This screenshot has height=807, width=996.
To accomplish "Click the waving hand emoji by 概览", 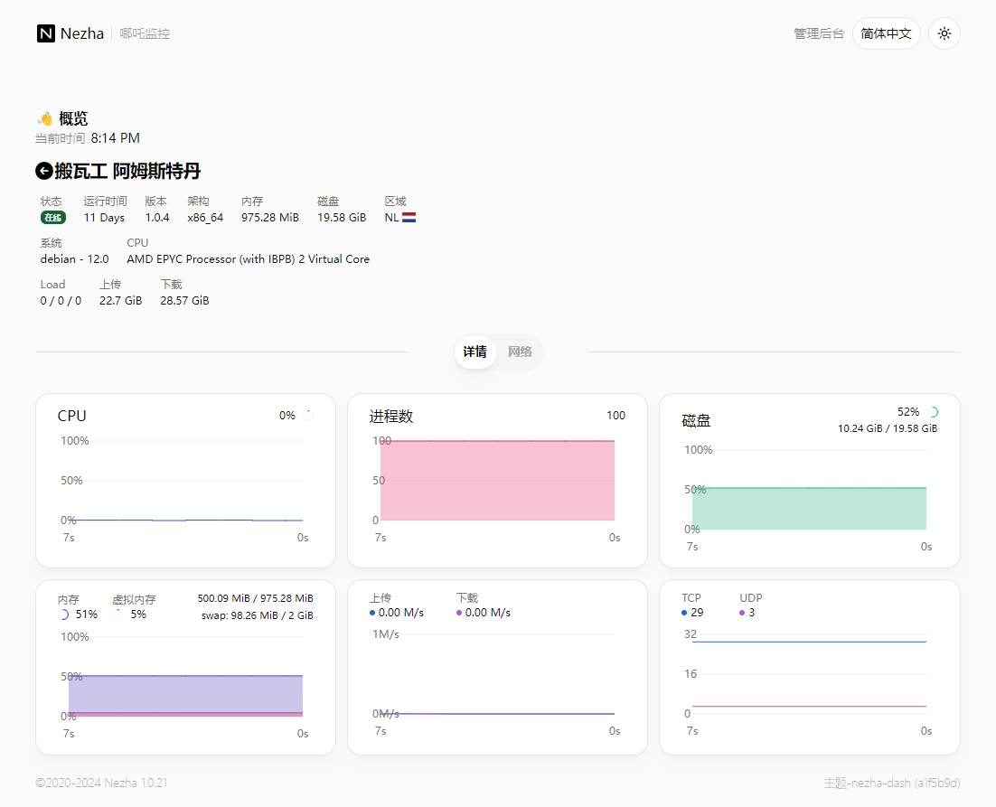I will pyautogui.click(x=45, y=118).
